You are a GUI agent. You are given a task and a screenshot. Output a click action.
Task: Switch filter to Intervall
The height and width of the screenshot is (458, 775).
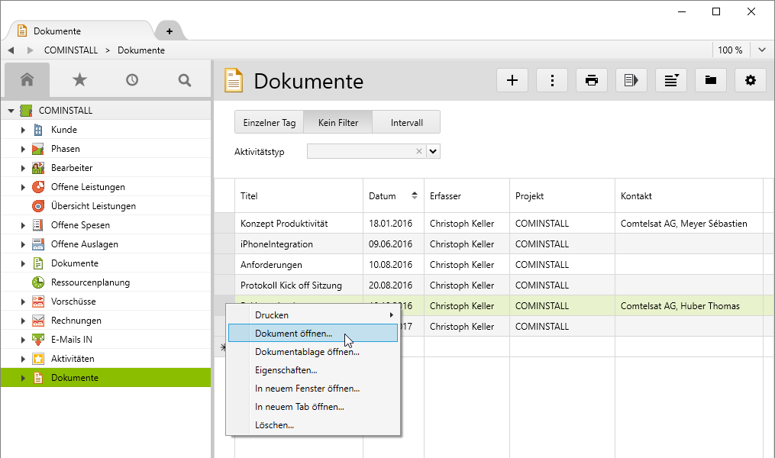[x=406, y=122]
